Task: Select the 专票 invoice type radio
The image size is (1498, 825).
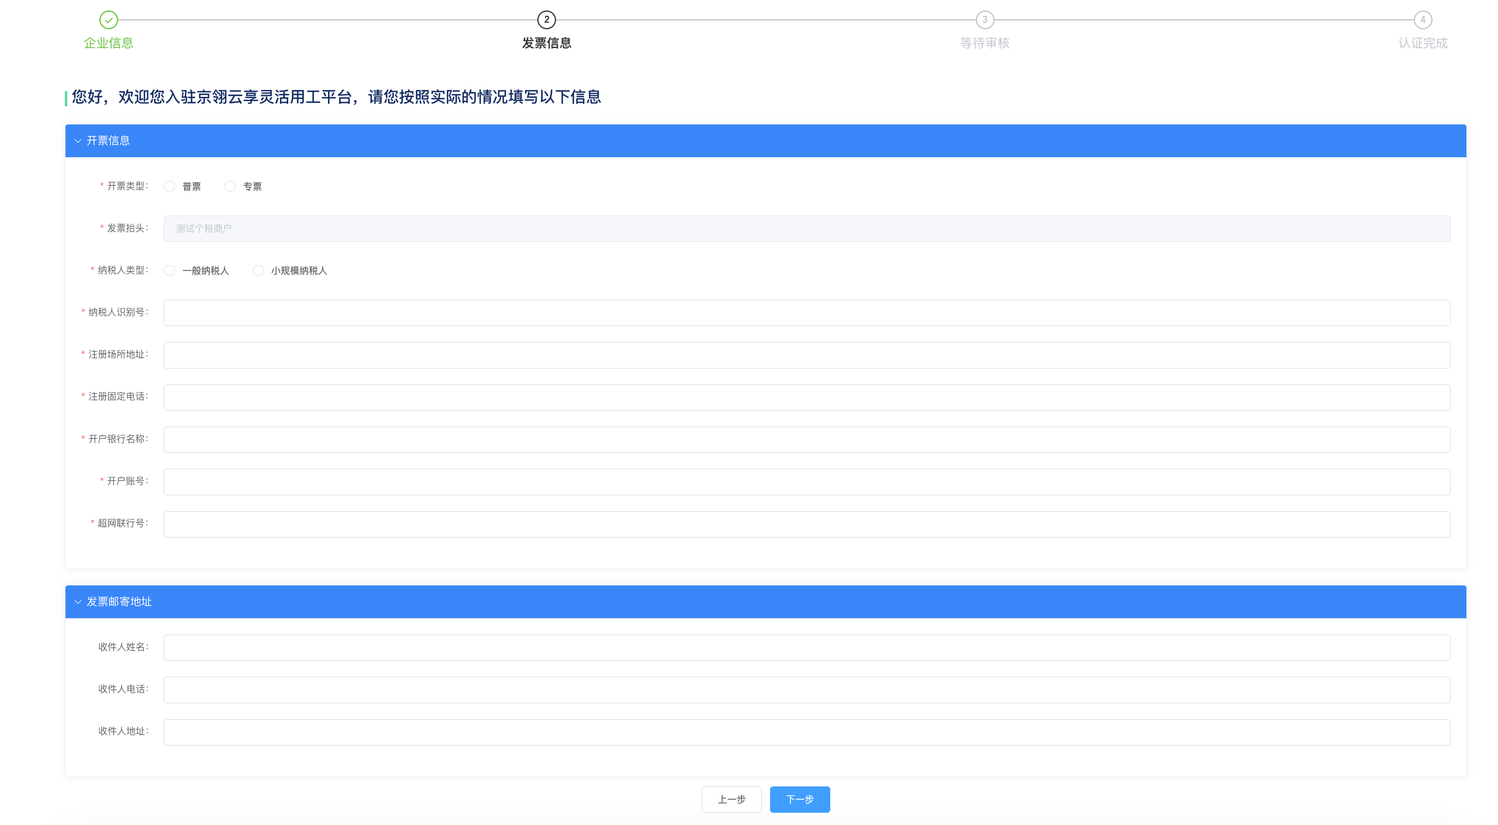Action: pyautogui.click(x=230, y=186)
